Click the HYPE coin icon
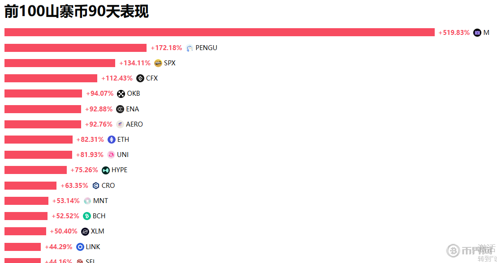 pyautogui.click(x=106, y=170)
